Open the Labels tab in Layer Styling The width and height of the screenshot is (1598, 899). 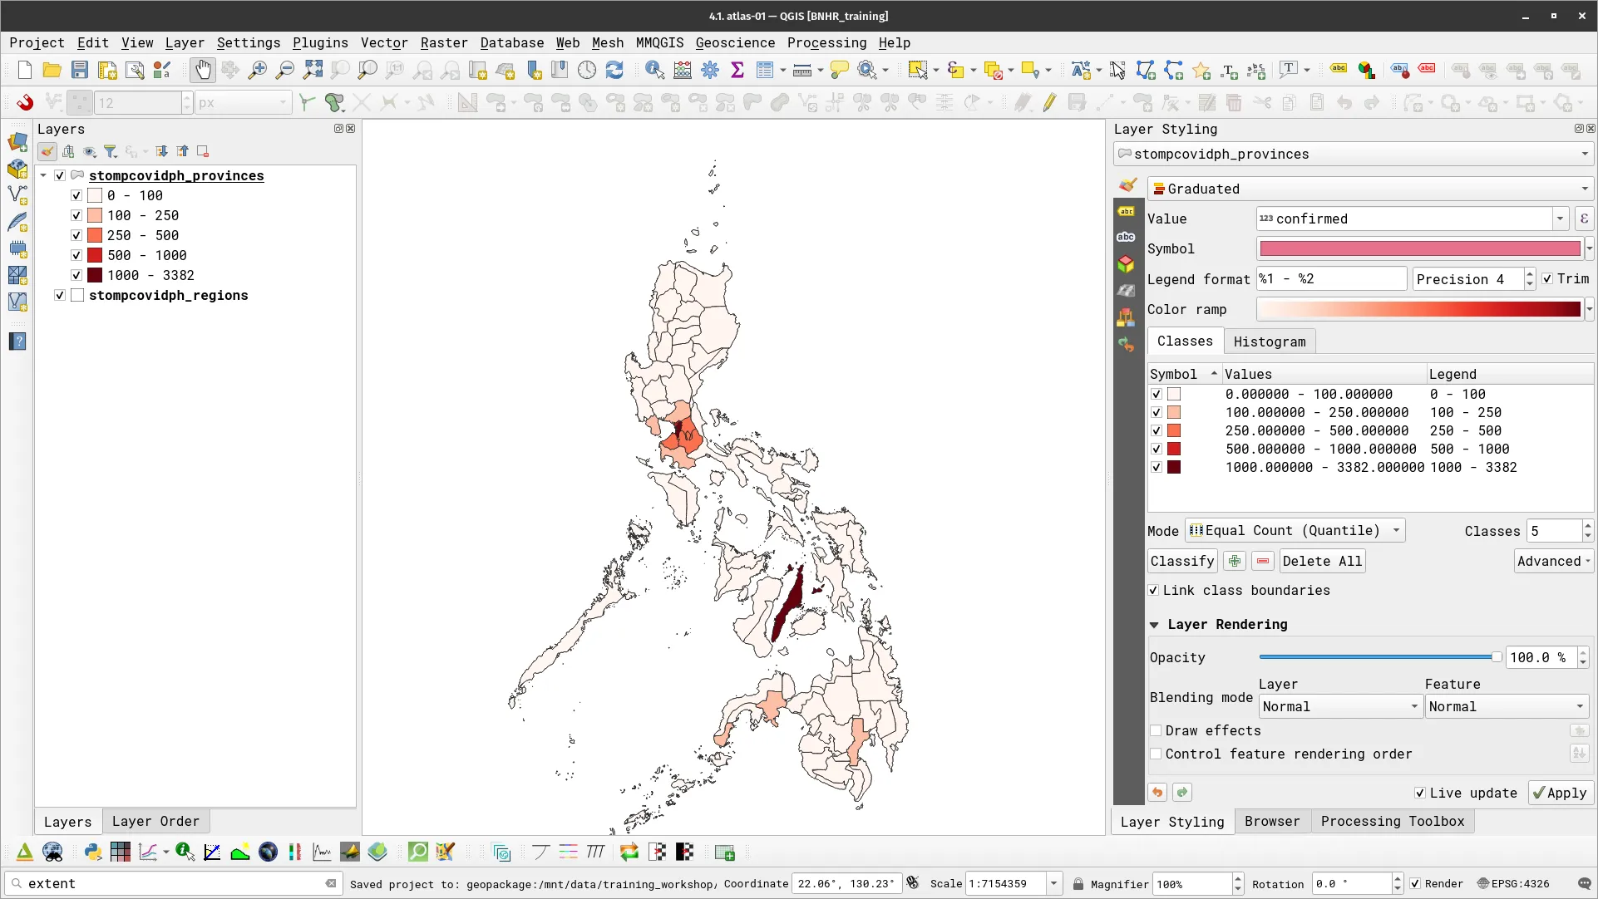1127,212
